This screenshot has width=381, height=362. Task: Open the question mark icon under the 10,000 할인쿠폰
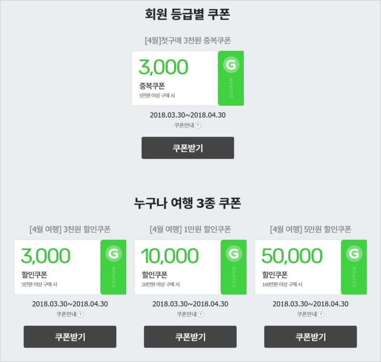click(201, 314)
